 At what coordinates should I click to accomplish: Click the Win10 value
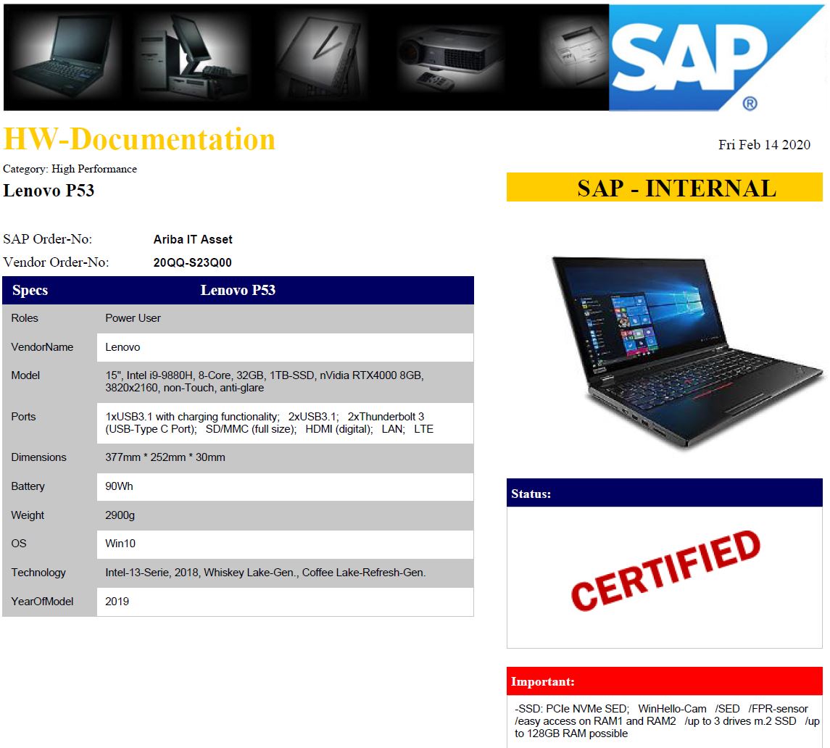click(120, 544)
